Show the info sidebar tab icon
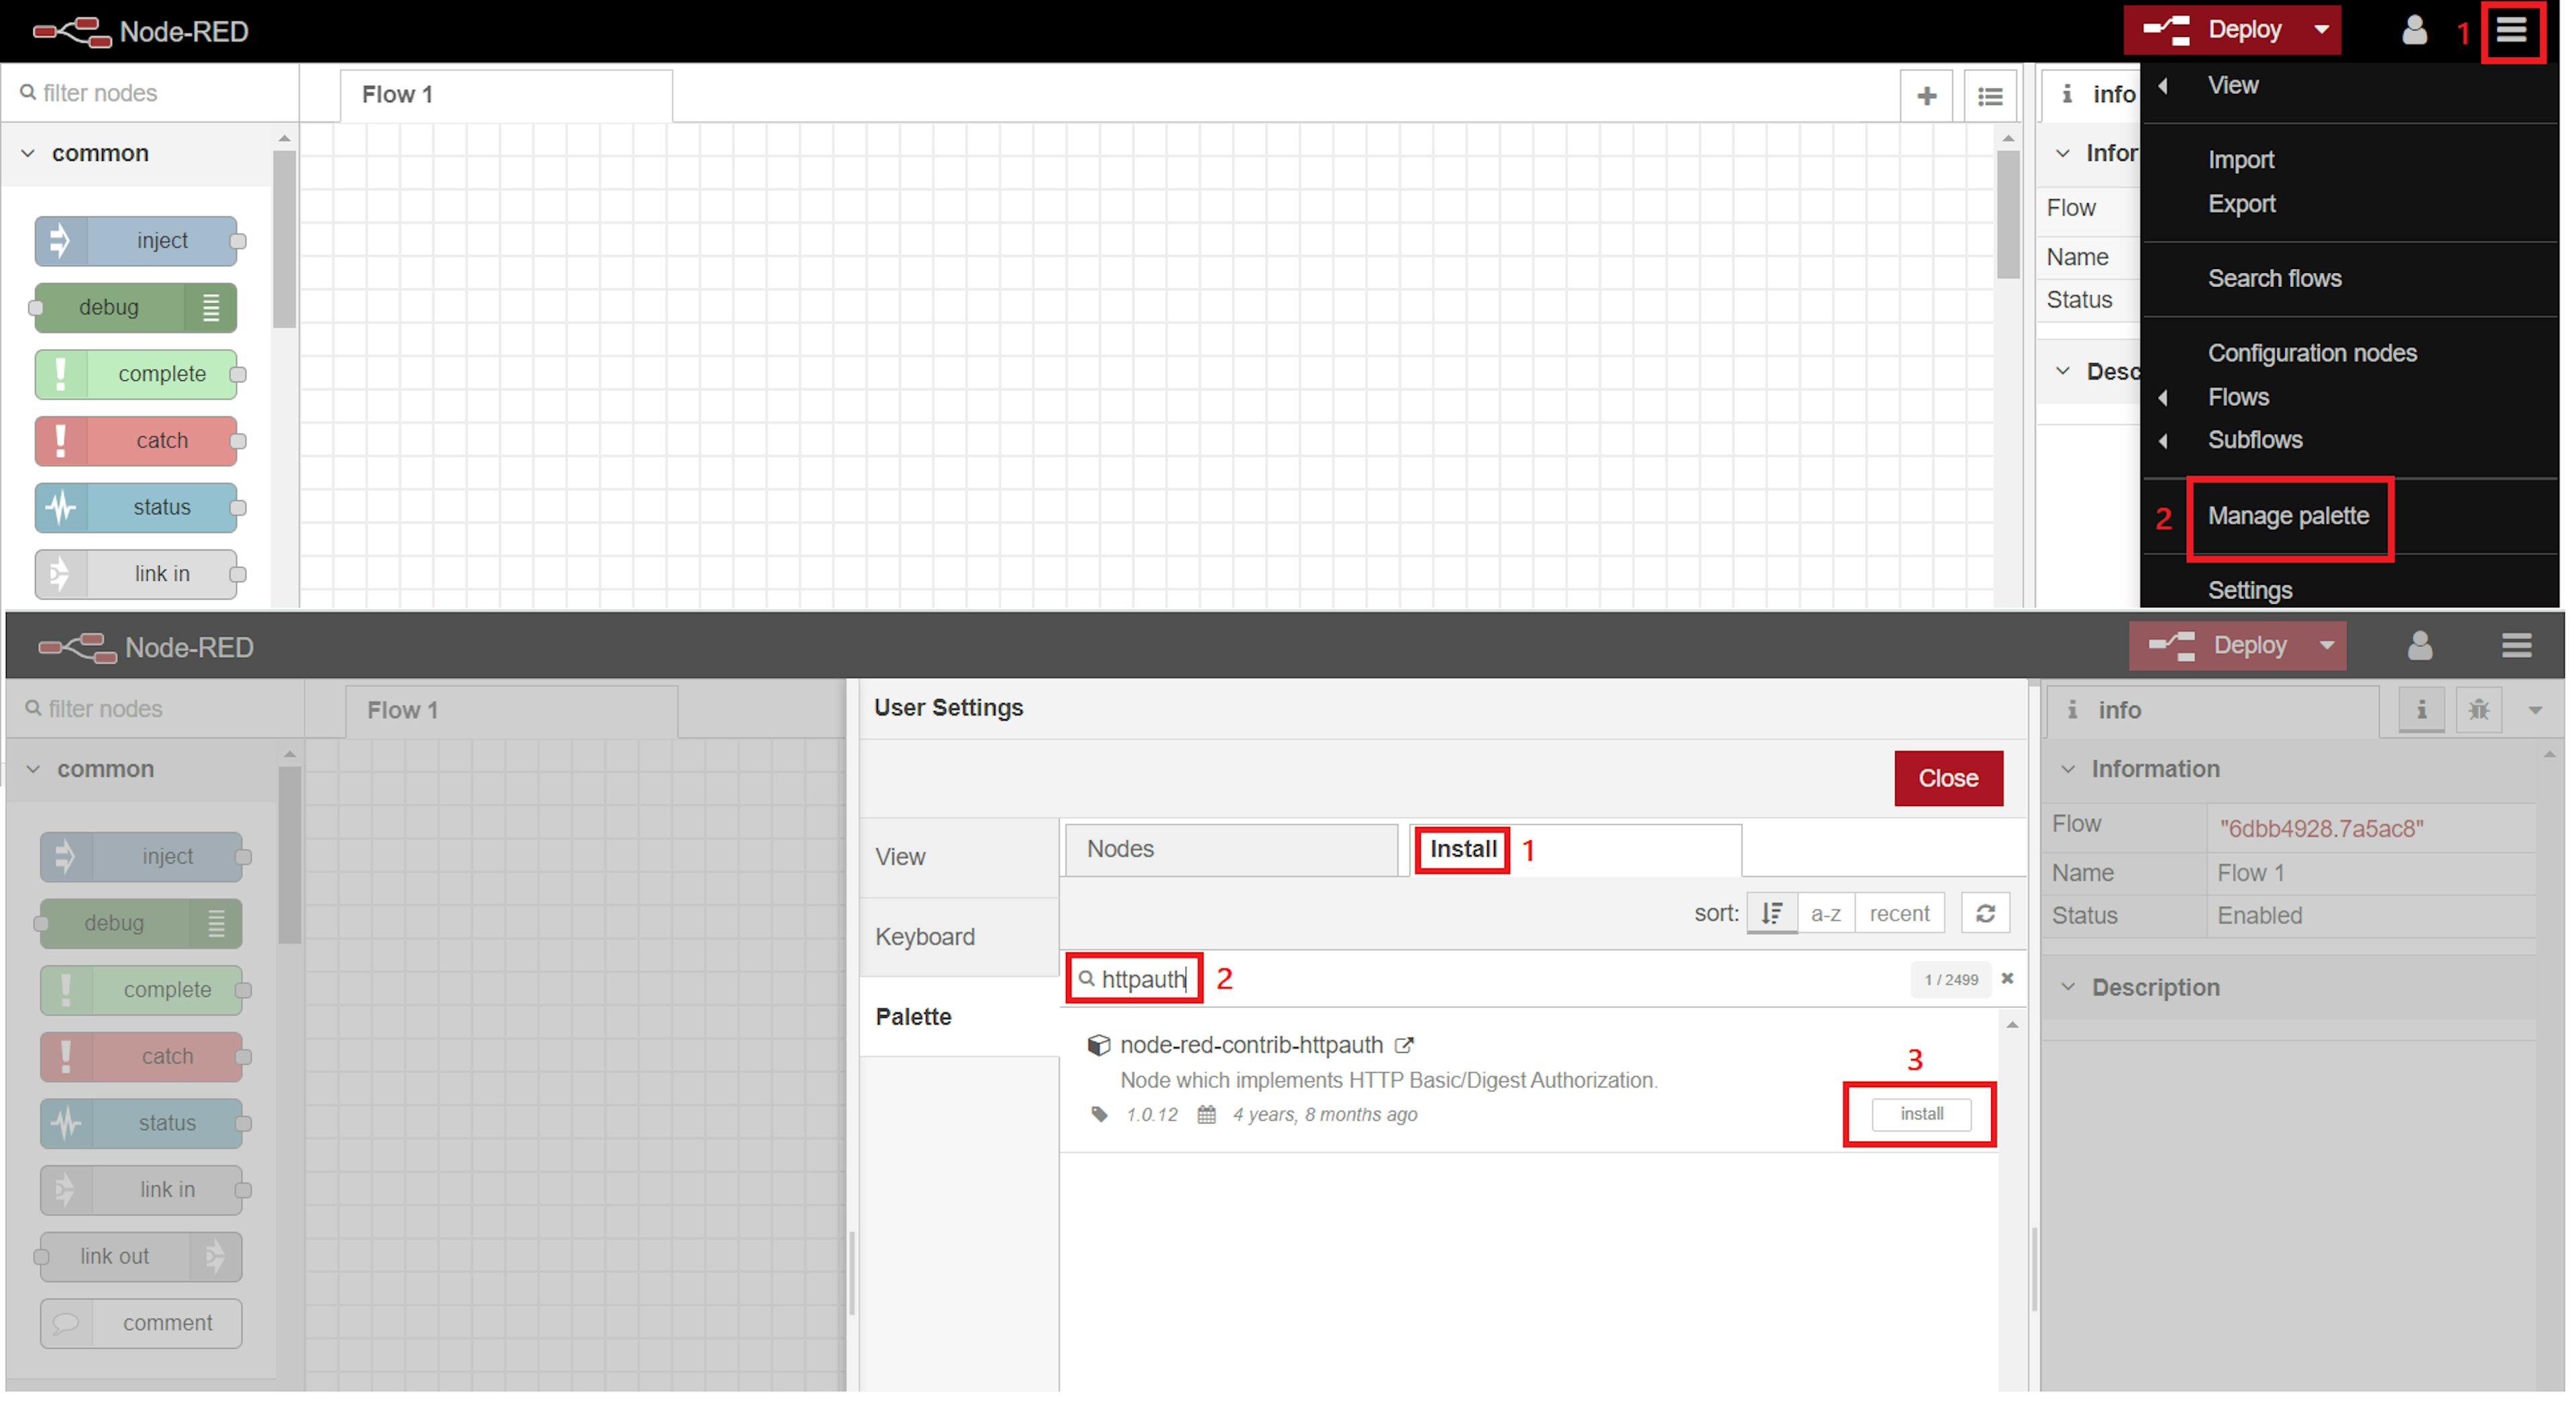 tap(2421, 710)
